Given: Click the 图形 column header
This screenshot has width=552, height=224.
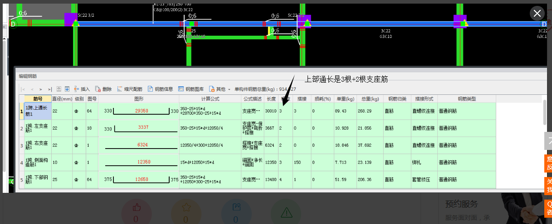Looking at the screenshot, I should [139, 98].
